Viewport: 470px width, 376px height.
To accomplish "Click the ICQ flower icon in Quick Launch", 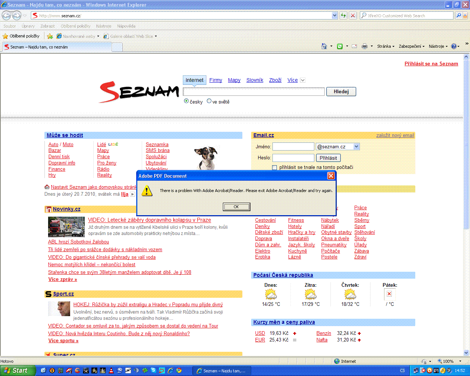I will 145,370.
